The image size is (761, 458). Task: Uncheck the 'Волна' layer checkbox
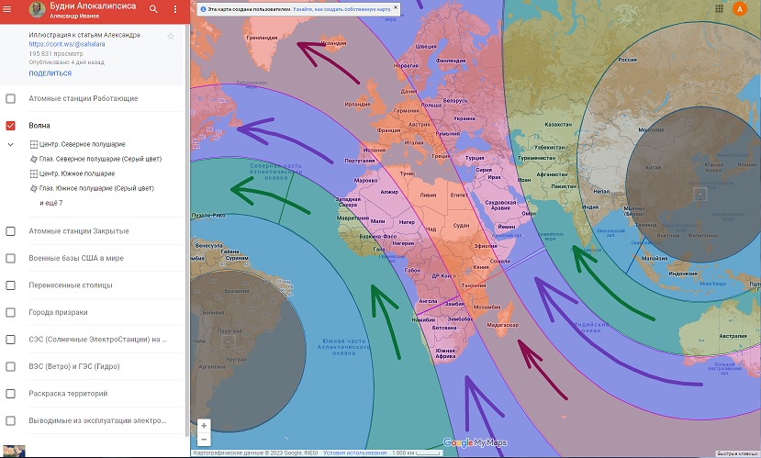pyautogui.click(x=10, y=126)
